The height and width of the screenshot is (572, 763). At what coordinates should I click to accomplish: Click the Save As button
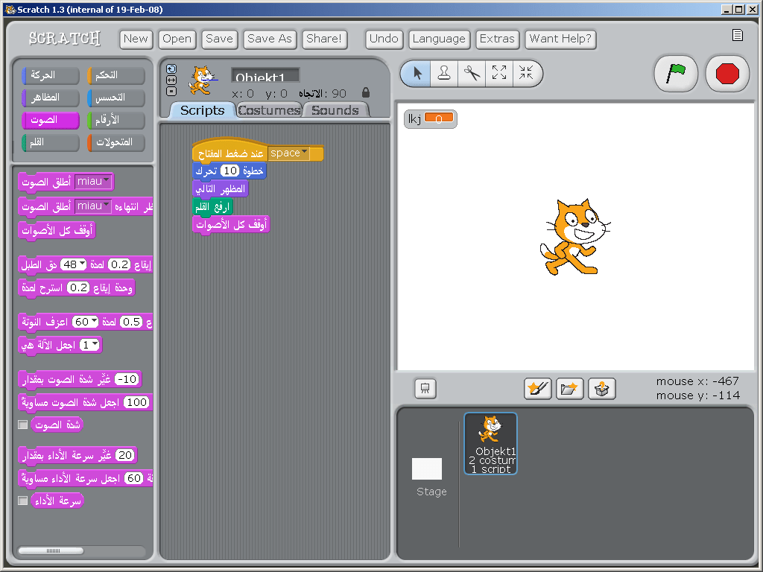tap(269, 39)
